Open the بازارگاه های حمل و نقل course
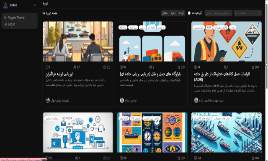Image resolution: width=268 pixels, height=161 pixels. click(150, 74)
